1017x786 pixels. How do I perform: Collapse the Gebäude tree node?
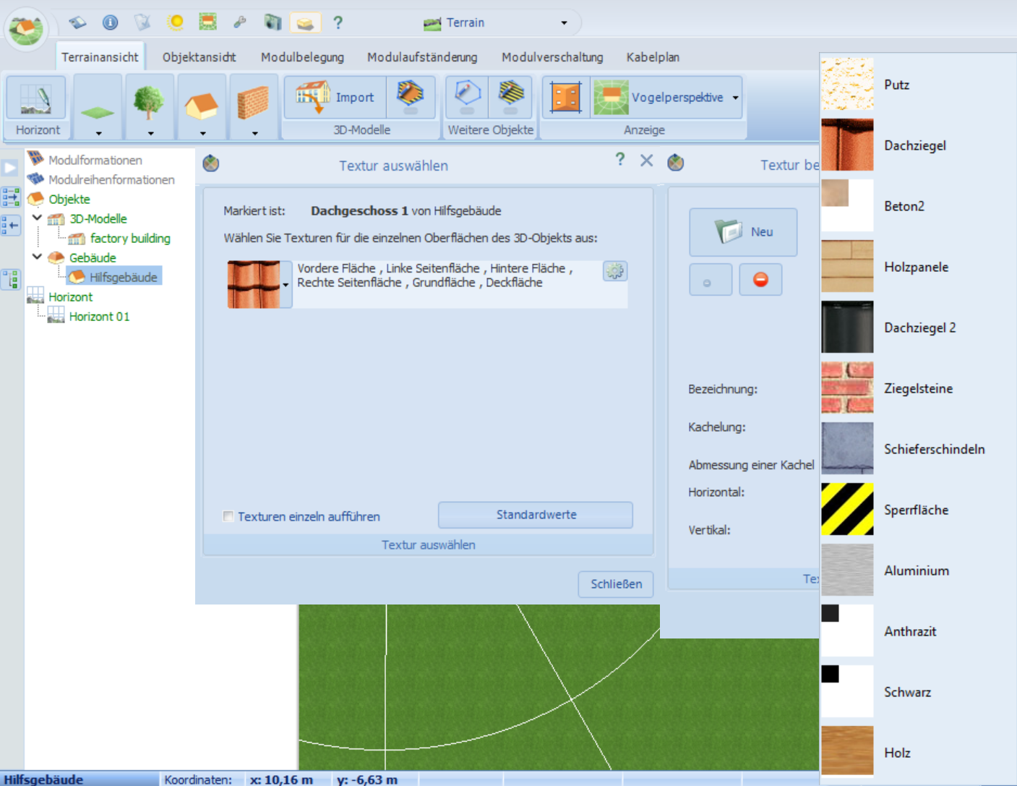click(x=37, y=257)
